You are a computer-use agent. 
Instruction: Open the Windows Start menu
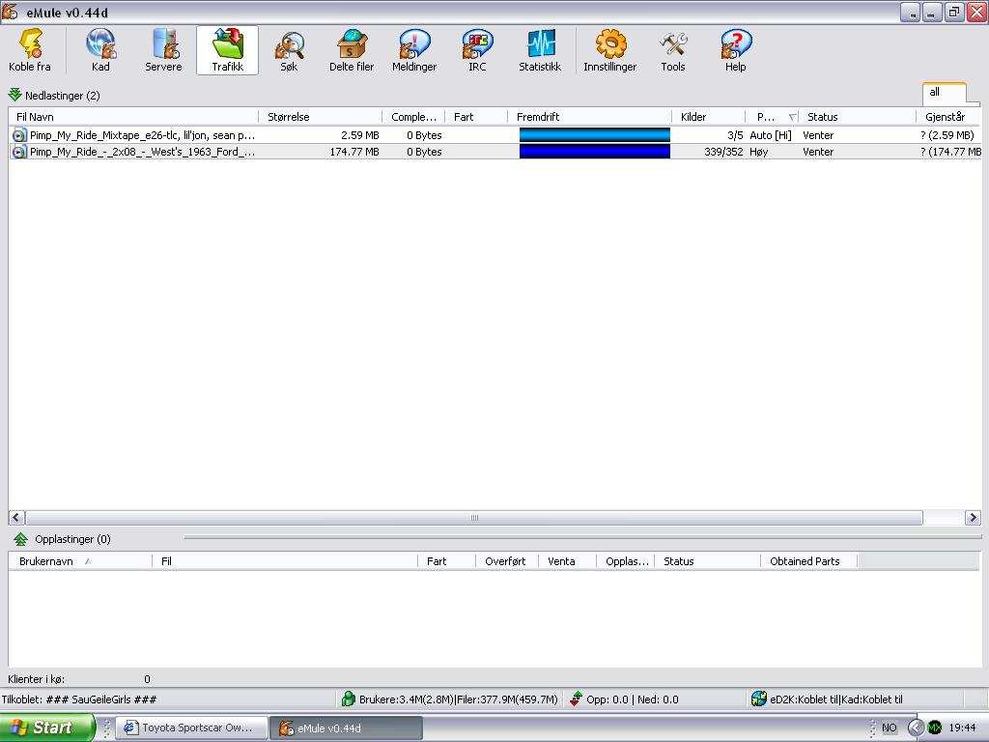tap(47, 728)
